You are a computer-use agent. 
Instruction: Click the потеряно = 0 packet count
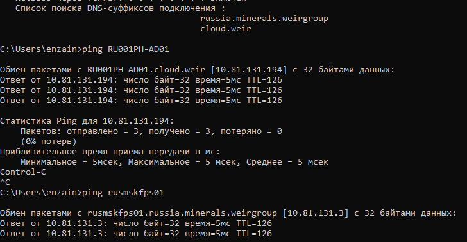tap(251, 131)
